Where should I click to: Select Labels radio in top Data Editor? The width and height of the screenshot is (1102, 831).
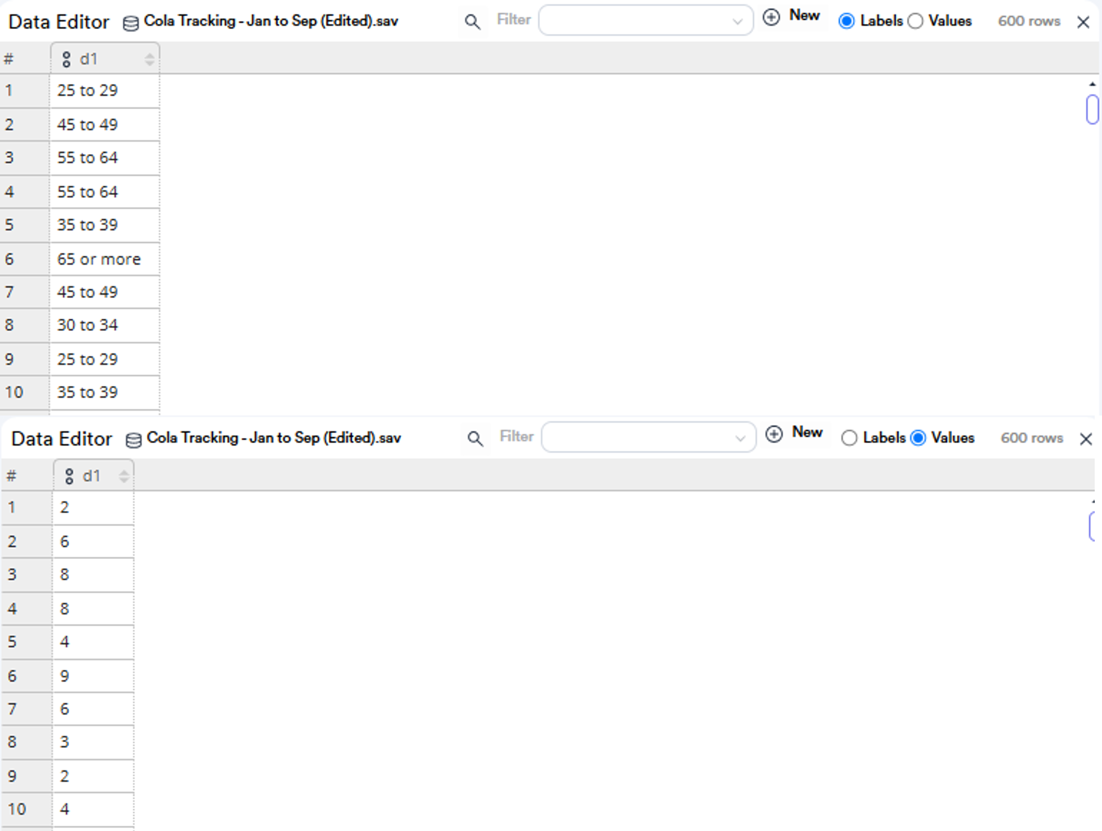[847, 21]
